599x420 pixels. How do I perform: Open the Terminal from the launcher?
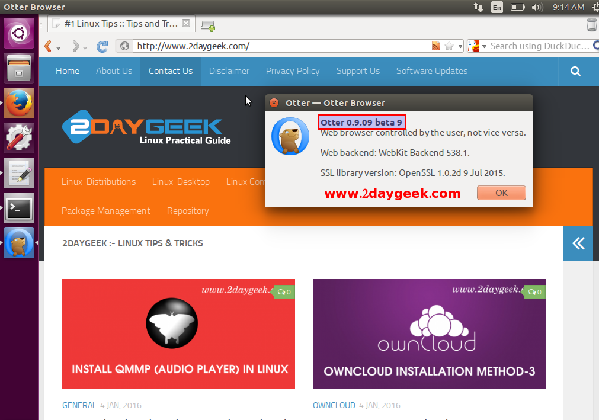19,208
